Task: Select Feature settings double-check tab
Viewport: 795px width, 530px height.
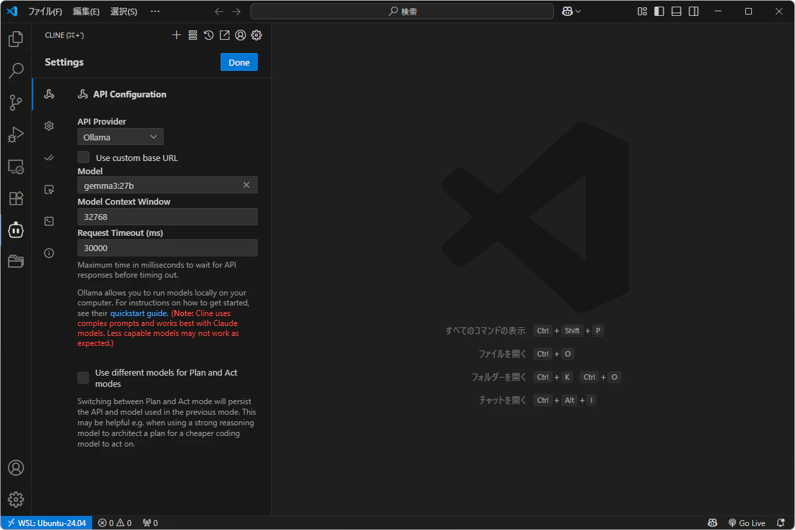Action: [x=49, y=158]
